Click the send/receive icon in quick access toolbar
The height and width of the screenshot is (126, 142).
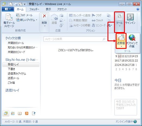(x=21, y=4)
